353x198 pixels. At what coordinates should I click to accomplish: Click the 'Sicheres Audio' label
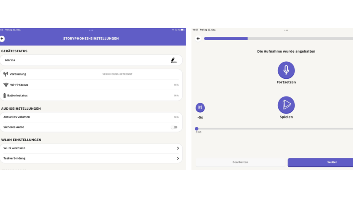(14, 127)
